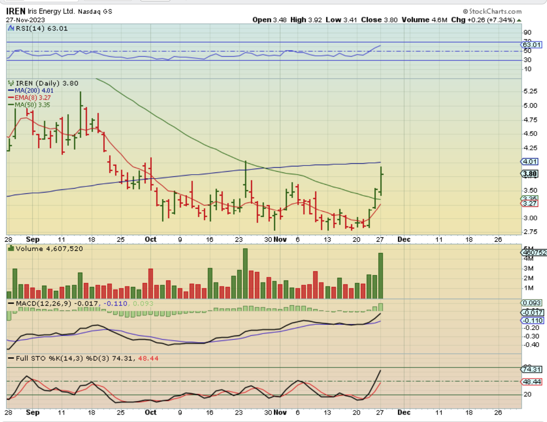This screenshot has height=422, width=547.
Task: Click the red 48.44 %D tag on the stochastic axis
Action: 532,382
